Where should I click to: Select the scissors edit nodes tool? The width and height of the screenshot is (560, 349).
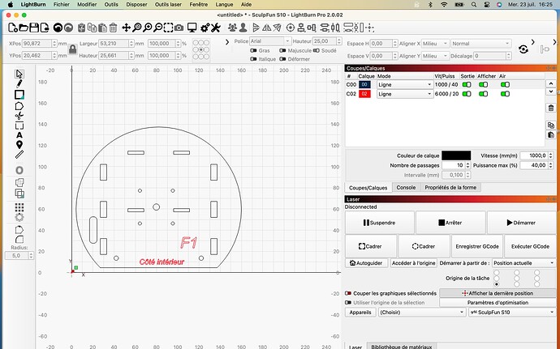point(19,116)
